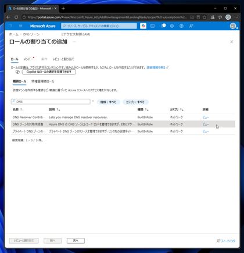
Task: Open browser extensions icon
Action: (x=213, y=17)
